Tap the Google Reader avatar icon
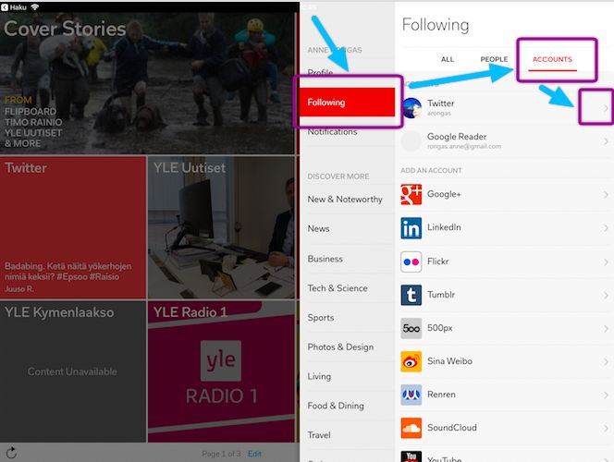 coord(411,141)
